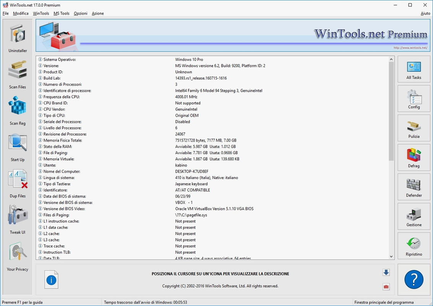Select the CPU Vendor row
The image size is (433, 306).
[212, 109]
